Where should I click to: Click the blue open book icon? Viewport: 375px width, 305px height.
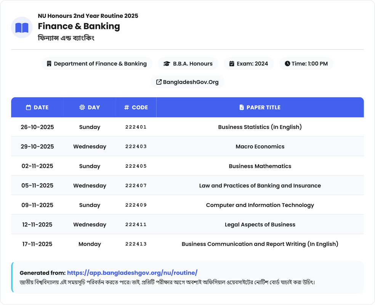(22, 27)
